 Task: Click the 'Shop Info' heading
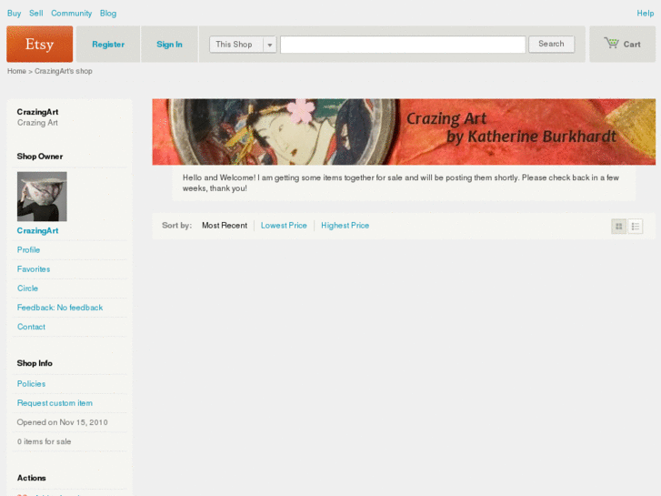tap(35, 363)
